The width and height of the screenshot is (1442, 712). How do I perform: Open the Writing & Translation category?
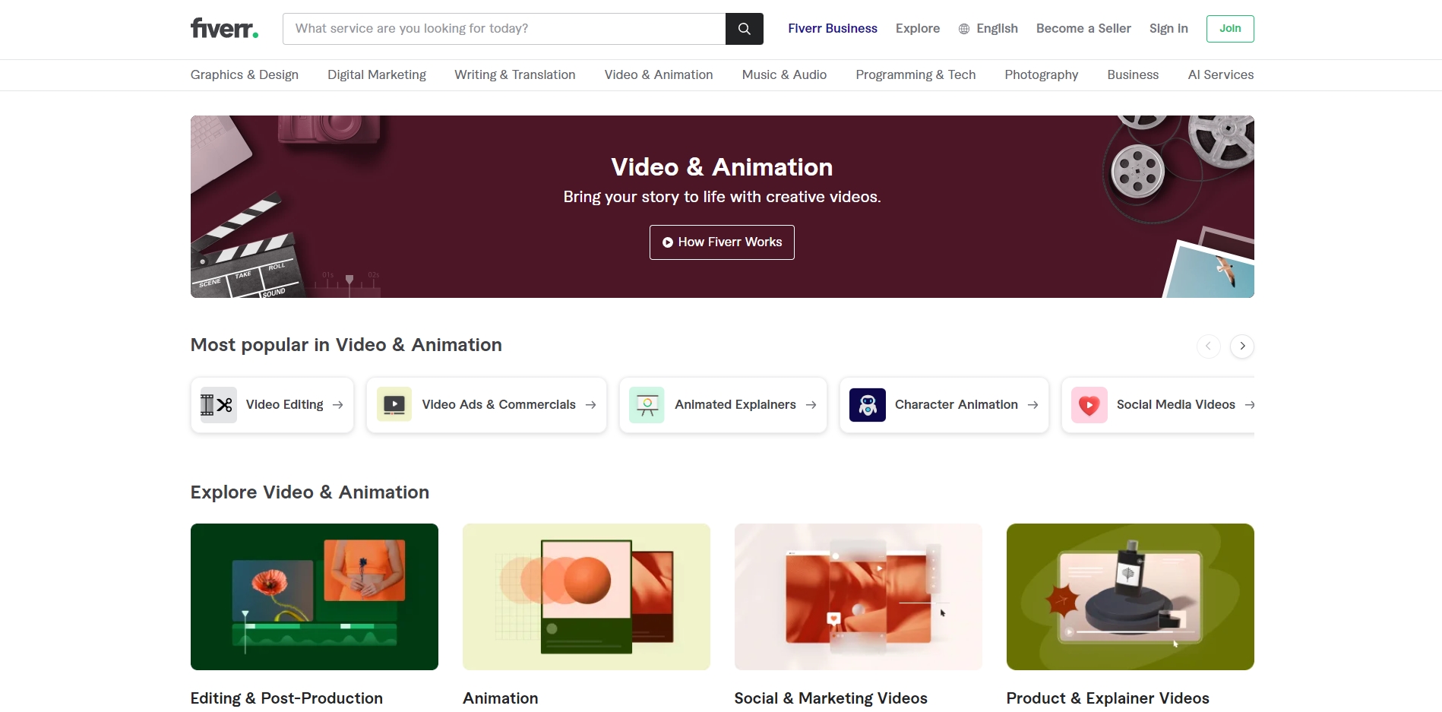pos(515,74)
